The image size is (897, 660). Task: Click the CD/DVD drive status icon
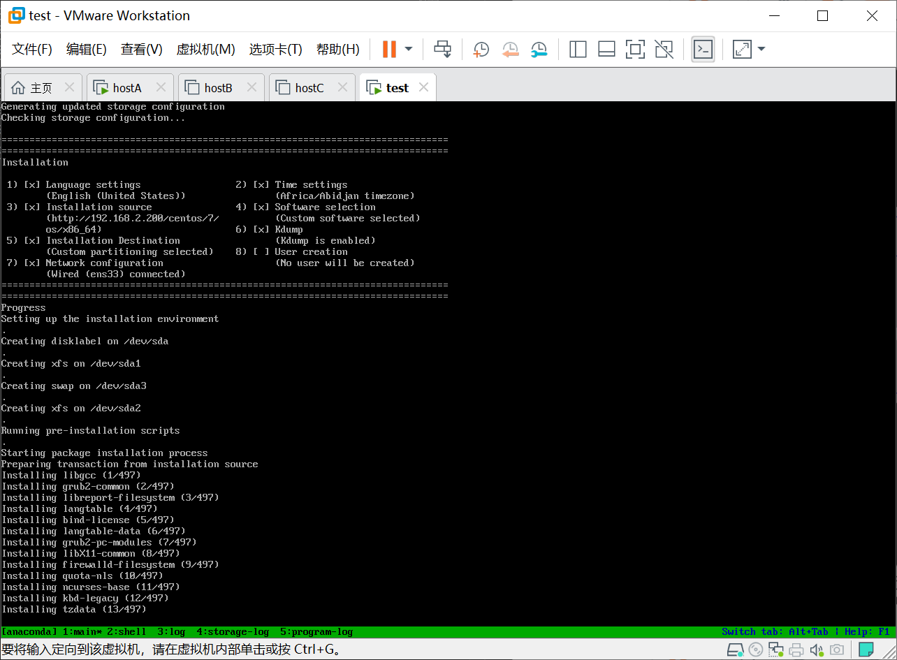click(x=755, y=650)
